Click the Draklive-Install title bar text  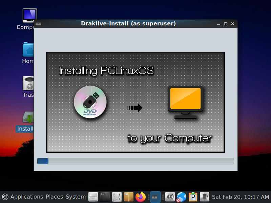click(128, 23)
